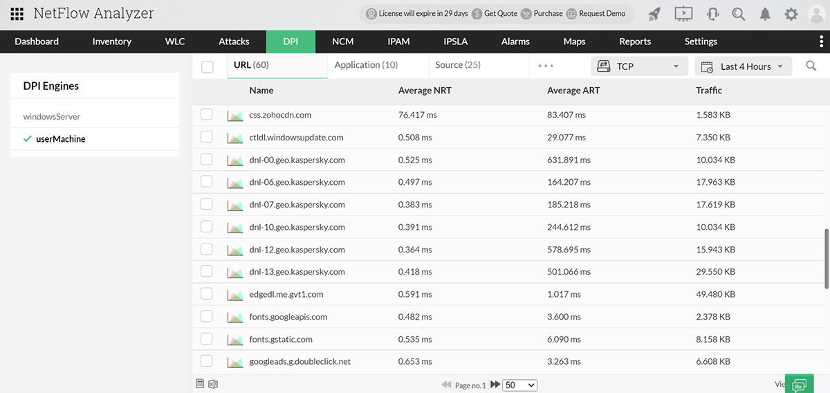Open the Attacks menu
This screenshot has width=830, height=393.
click(x=234, y=42)
